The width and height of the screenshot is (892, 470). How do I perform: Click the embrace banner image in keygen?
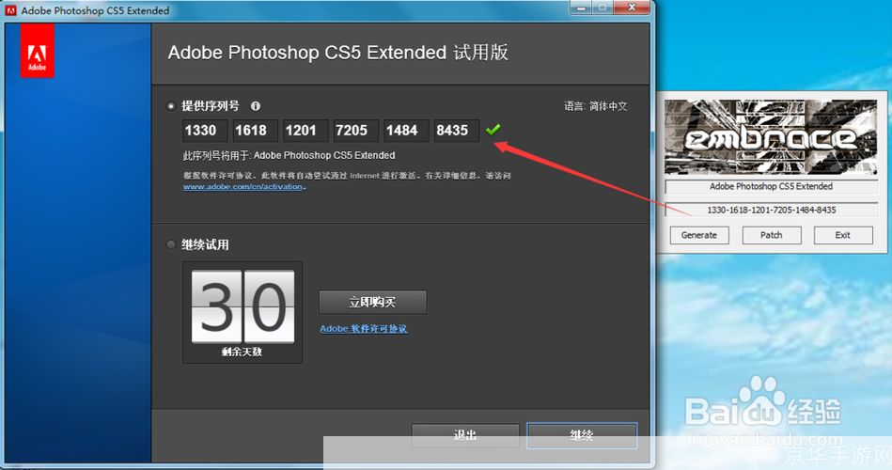771,137
